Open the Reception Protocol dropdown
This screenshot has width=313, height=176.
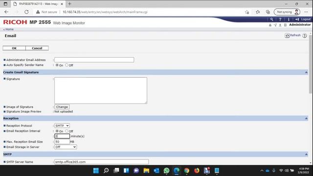point(62,126)
